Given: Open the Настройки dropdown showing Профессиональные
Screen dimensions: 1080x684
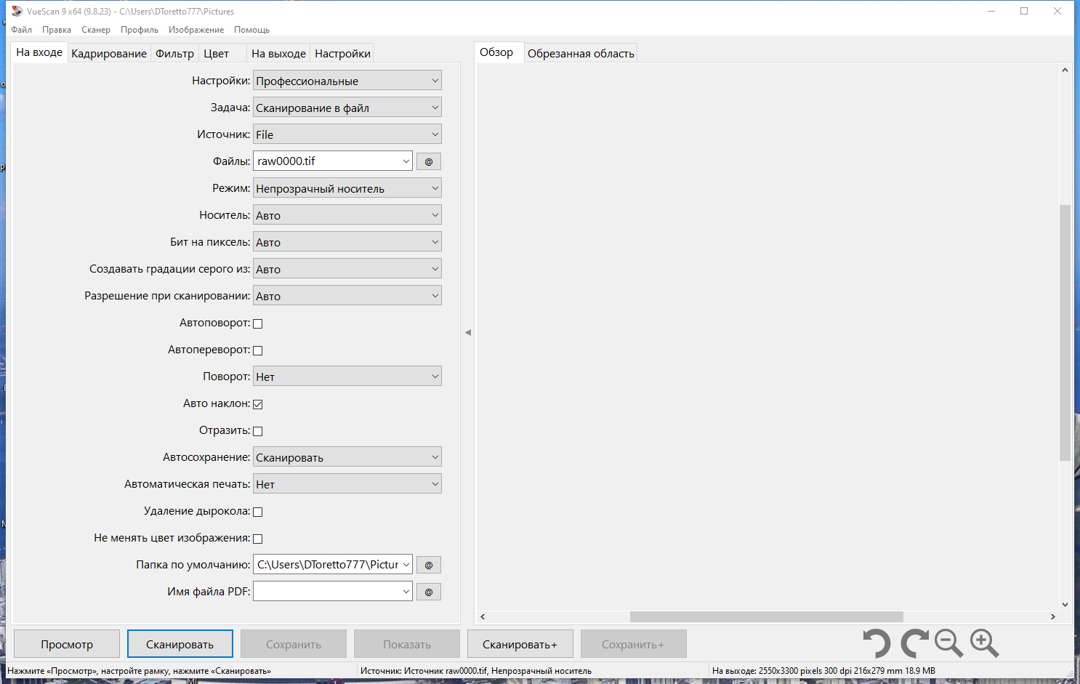Looking at the screenshot, I should [x=347, y=81].
